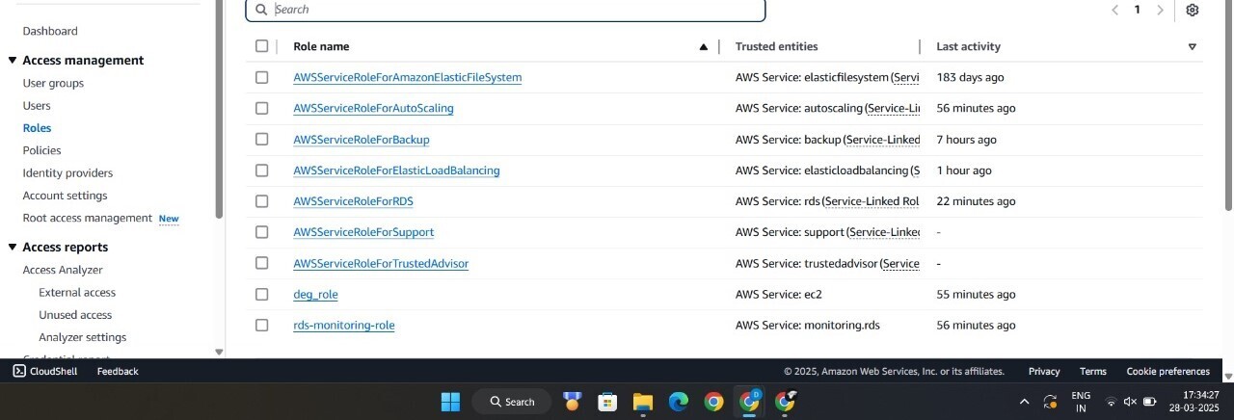Check AWSServiceRoleForAutoScaling row checkbox

pyautogui.click(x=261, y=108)
